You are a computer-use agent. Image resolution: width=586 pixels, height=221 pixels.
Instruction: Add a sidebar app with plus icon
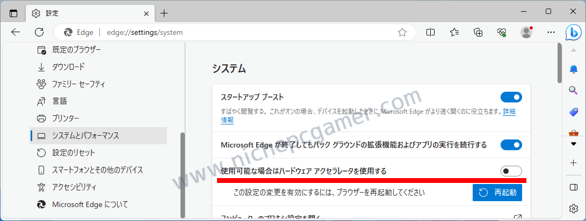click(x=574, y=163)
